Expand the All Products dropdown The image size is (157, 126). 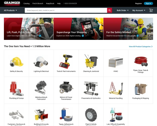click(10, 10)
